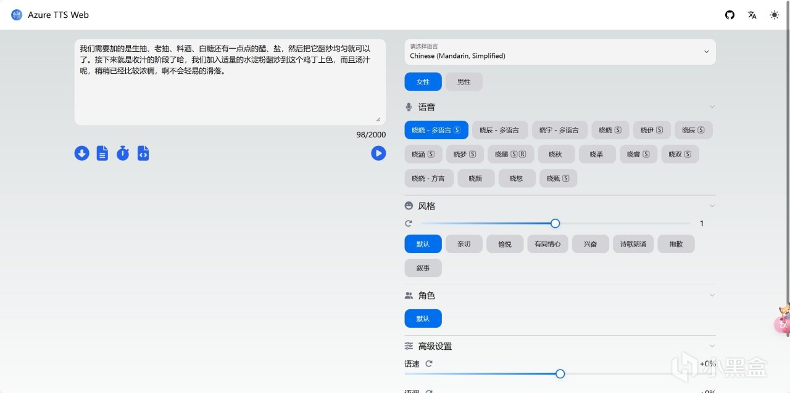Image resolution: width=790 pixels, height=393 pixels.
Task: Open the interface language translate icon
Action: click(752, 15)
